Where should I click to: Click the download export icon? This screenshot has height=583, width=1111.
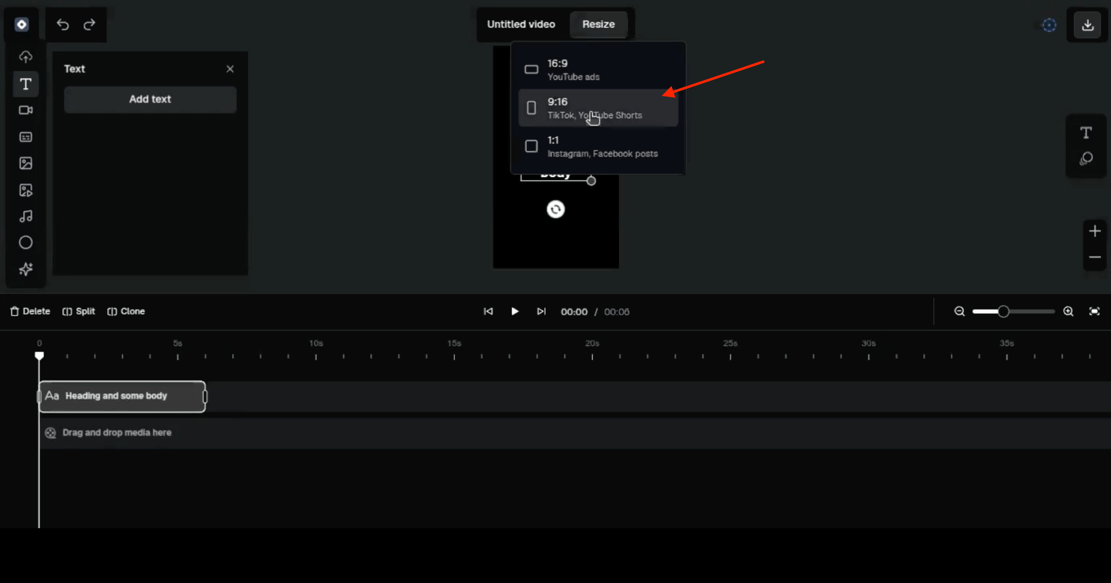click(x=1087, y=25)
